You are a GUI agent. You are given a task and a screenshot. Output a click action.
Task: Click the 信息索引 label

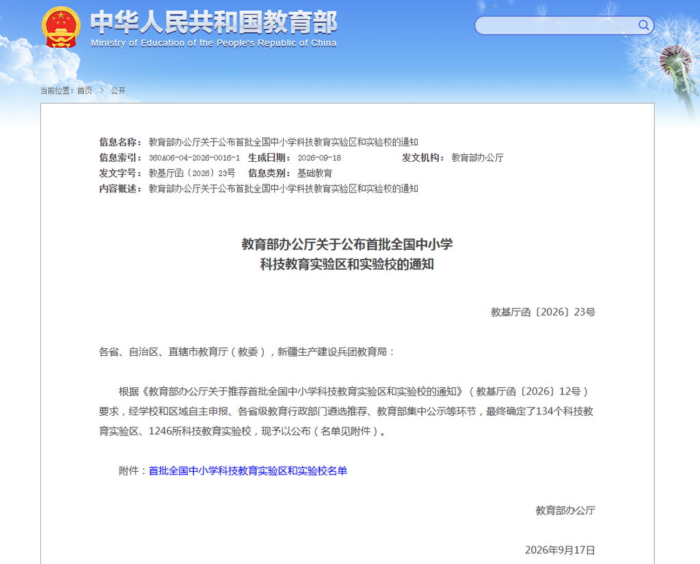pos(120,158)
